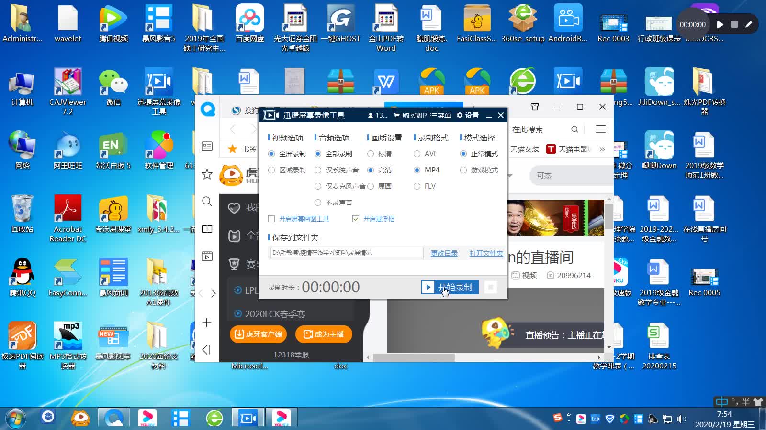Switch to 游戏模式 mode
This screenshot has width=766, height=430.
point(479,170)
